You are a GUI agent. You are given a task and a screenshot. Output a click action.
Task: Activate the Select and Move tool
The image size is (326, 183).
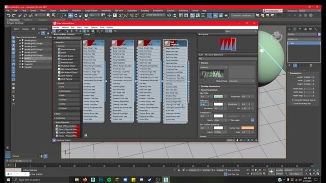tap(70, 15)
